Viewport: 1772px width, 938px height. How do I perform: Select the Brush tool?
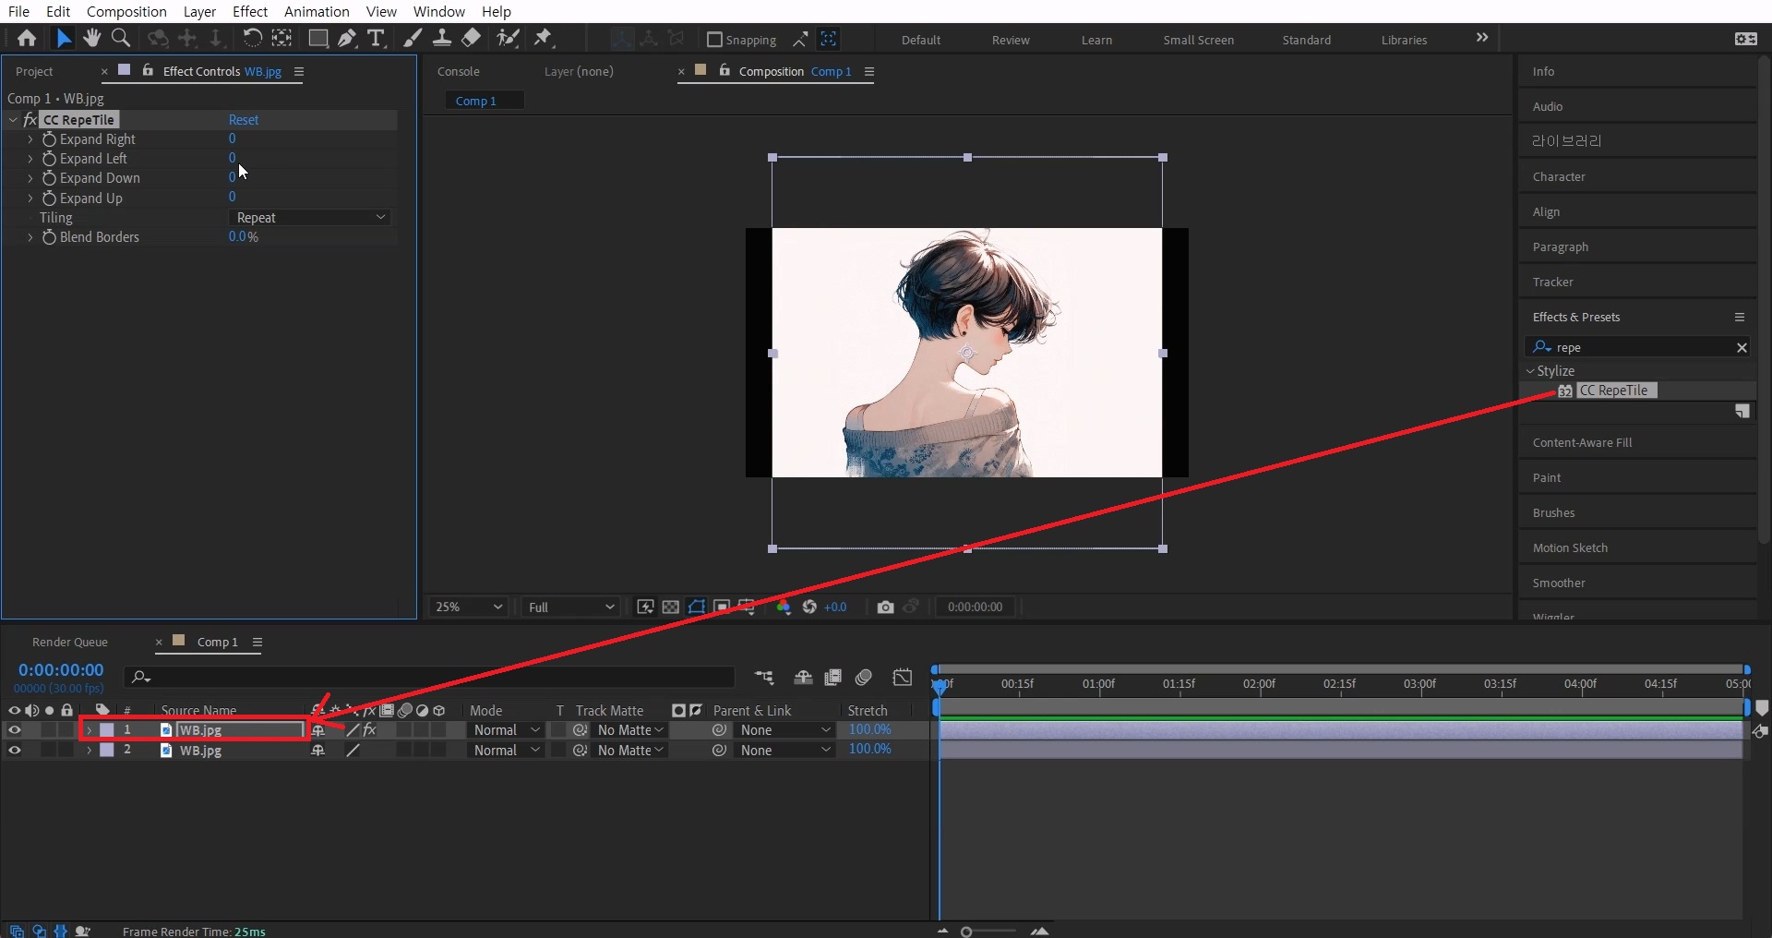(x=413, y=39)
